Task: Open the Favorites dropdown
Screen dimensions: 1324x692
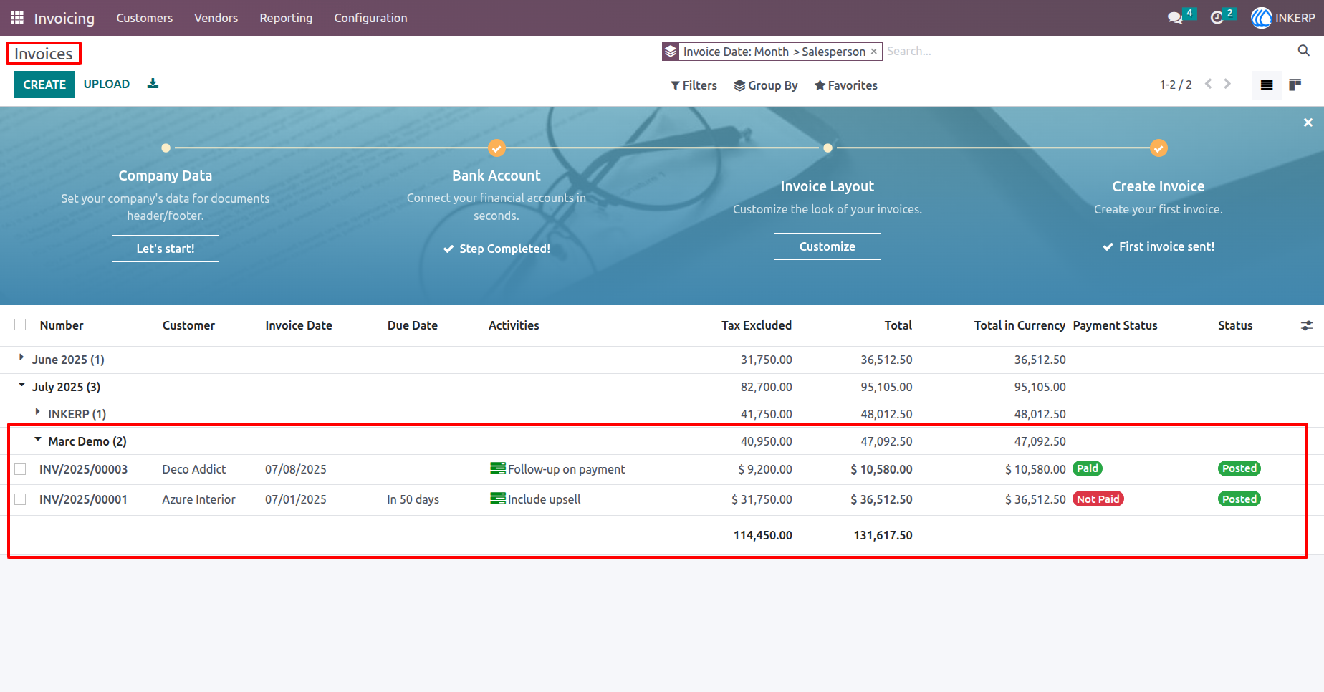Action: 845,85
